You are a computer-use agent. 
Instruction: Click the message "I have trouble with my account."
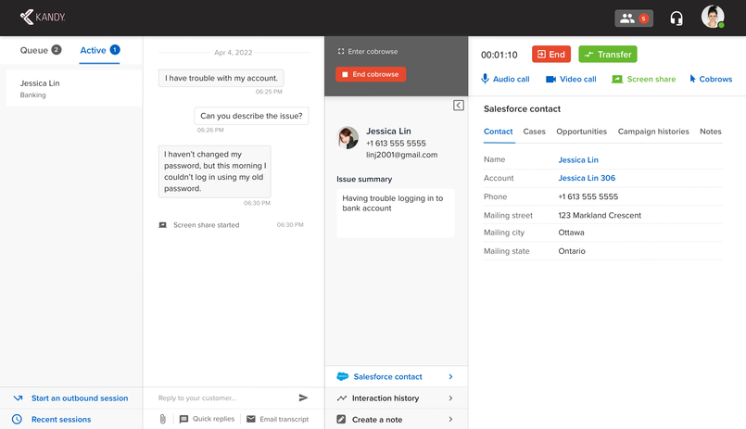pos(221,78)
